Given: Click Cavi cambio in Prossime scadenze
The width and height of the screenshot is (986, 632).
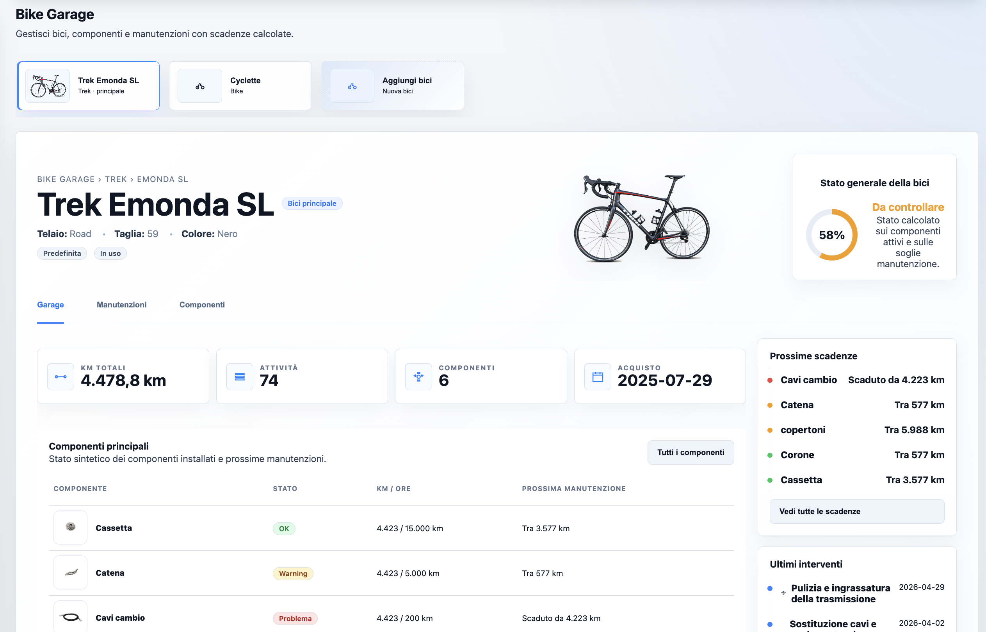Looking at the screenshot, I should (809, 380).
